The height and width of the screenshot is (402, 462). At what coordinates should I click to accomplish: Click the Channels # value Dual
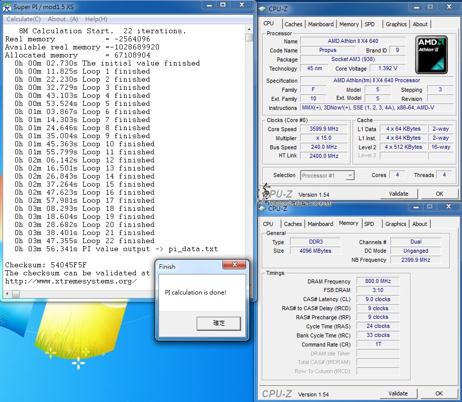tap(416, 242)
